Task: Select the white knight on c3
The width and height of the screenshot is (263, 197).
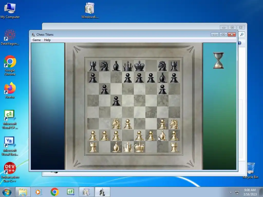Action: 116,124
